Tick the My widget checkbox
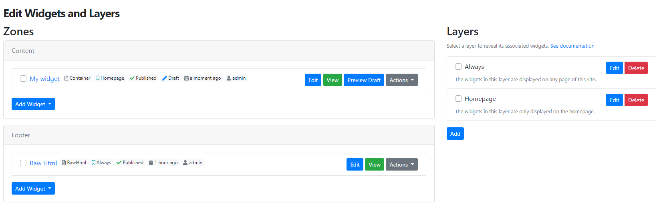The width and height of the screenshot is (659, 207). click(23, 78)
